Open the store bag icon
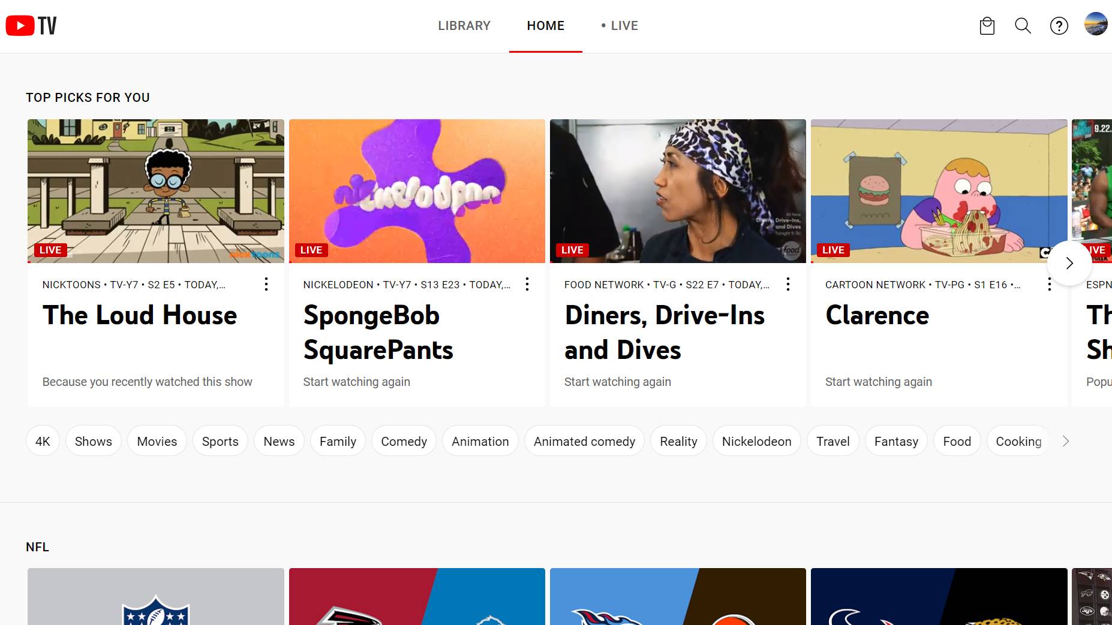This screenshot has height=625, width=1112. (987, 26)
